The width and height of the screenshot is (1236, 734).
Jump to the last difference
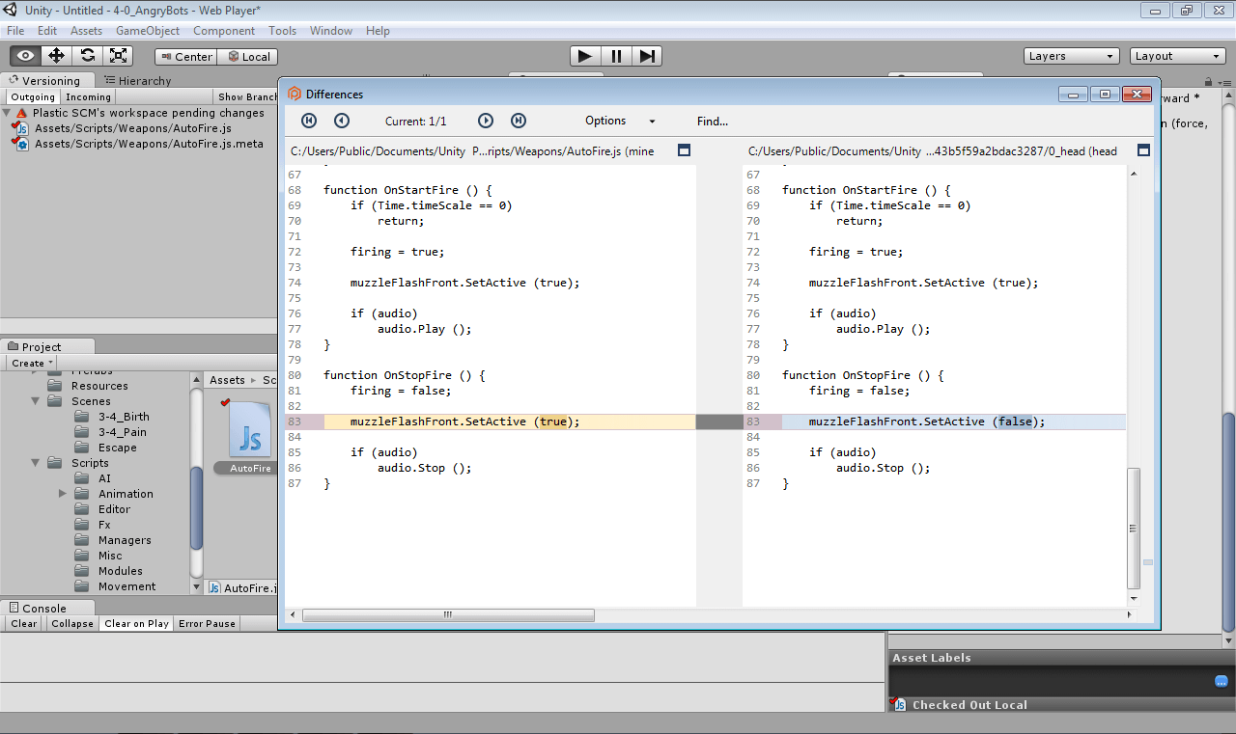(518, 121)
